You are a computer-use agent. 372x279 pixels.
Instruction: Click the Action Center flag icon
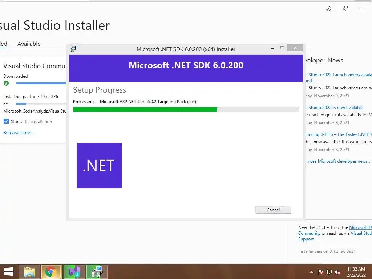click(x=320, y=272)
